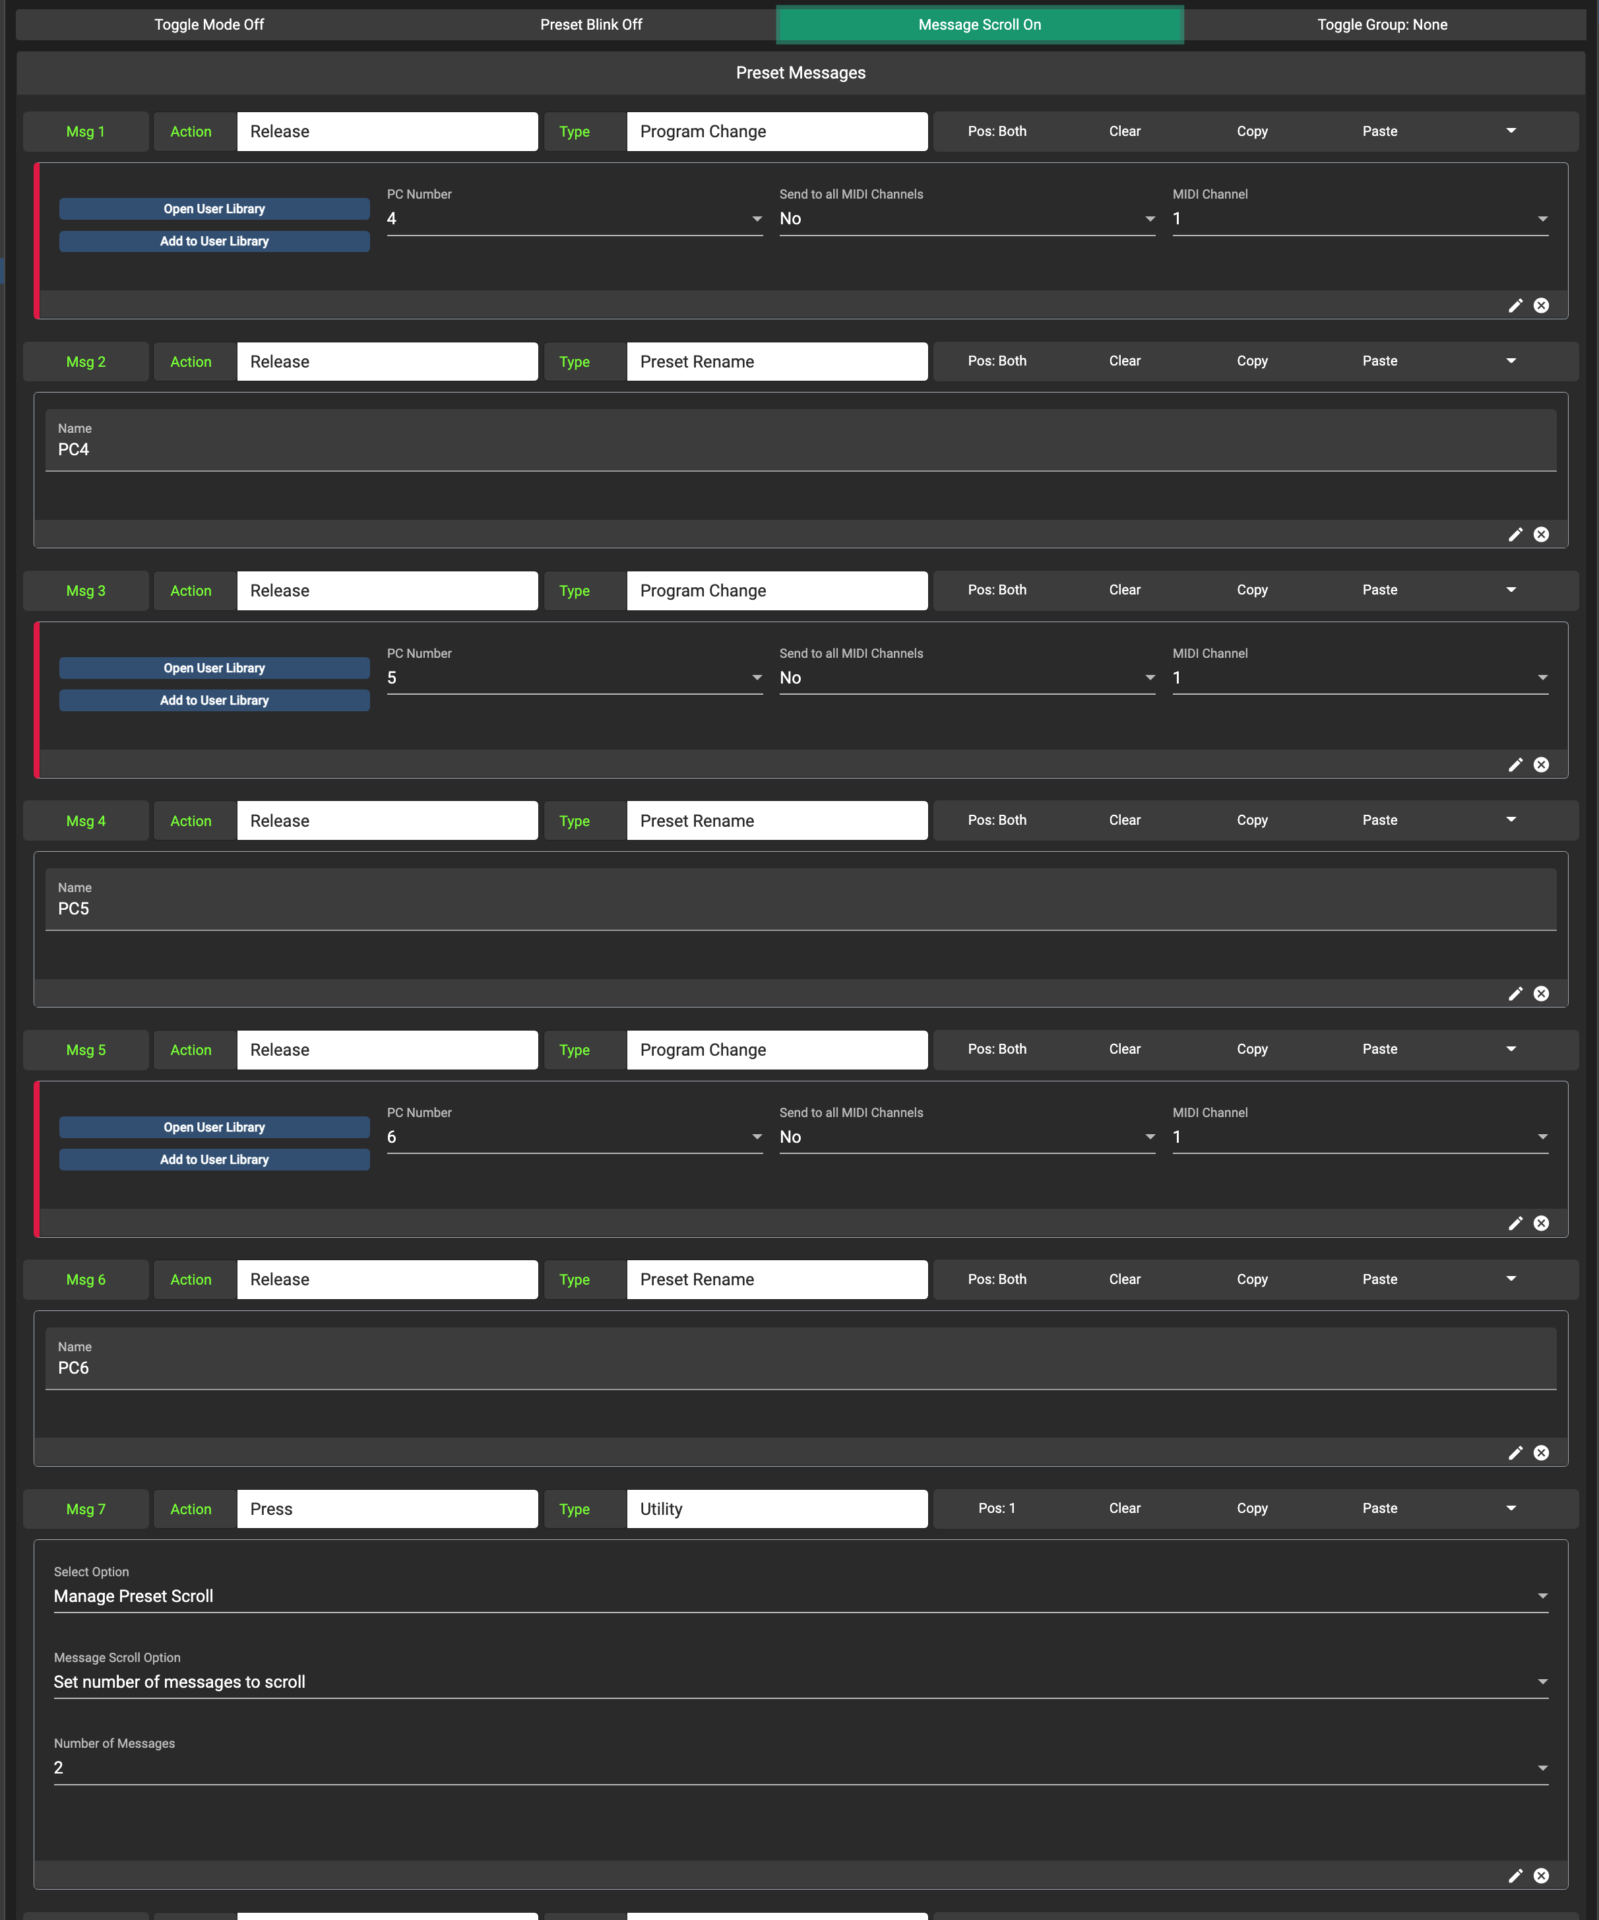Remove Msg 1 with its circled X icon
1599x1920 pixels.
tap(1542, 305)
